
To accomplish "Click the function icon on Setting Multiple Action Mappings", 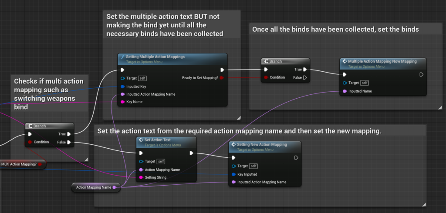I will click(x=122, y=57).
